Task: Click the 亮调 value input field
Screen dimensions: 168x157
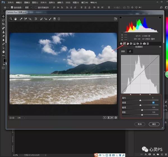Action: (153, 102)
